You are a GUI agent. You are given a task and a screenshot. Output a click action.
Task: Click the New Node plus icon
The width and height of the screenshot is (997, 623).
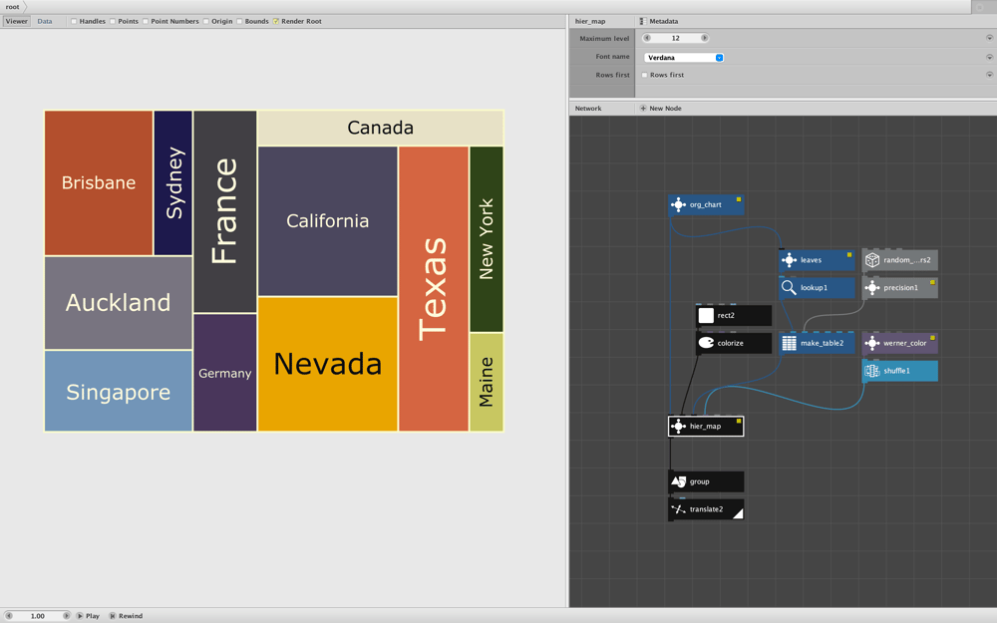643,108
